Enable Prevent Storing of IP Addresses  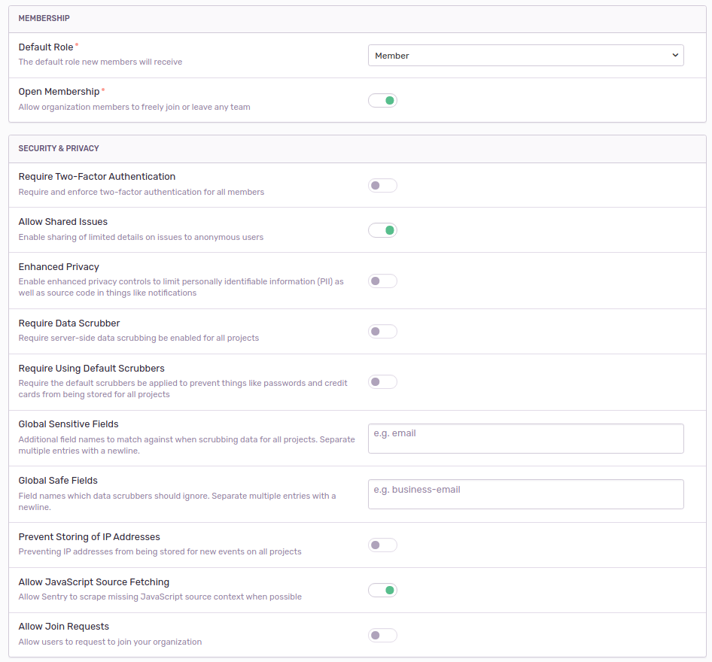pyautogui.click(x=382, y=545)
